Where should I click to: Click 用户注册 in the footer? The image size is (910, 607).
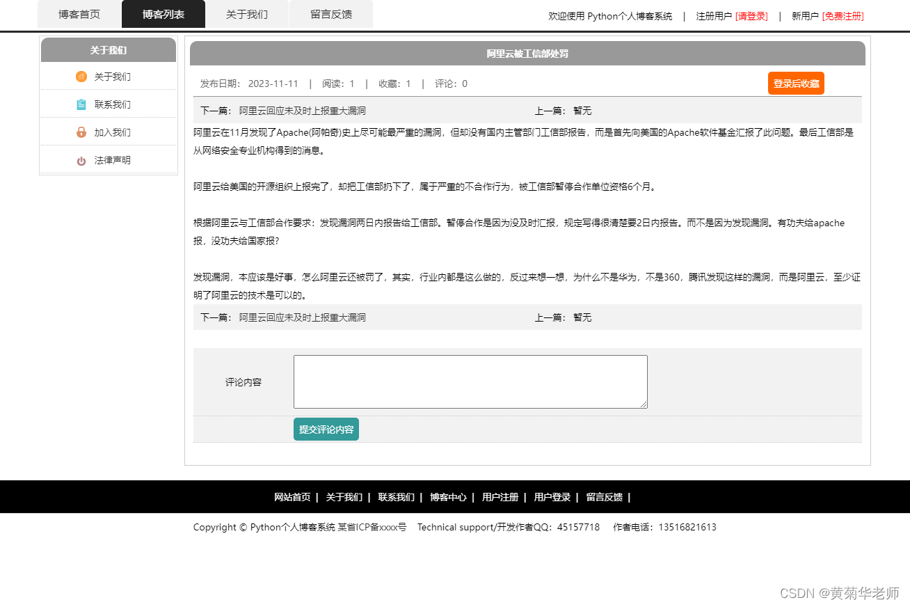coord(500,497)
